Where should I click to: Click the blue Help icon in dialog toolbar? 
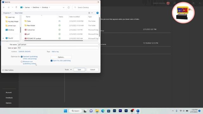97,13
